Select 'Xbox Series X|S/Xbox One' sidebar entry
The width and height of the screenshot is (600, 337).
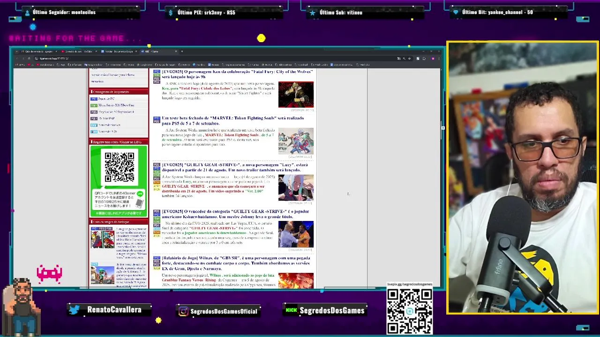116,105
